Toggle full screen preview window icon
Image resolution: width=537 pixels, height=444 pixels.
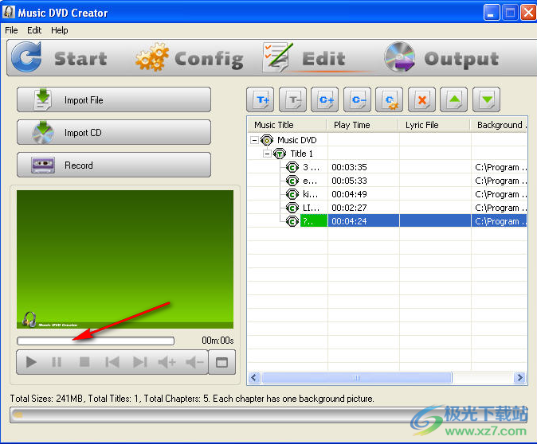click(x=222, y=362)
